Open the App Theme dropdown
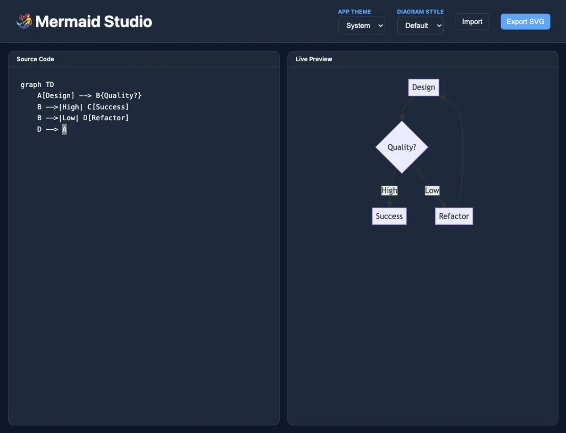This screenshot has width=566, height=433. click(361, 25)
